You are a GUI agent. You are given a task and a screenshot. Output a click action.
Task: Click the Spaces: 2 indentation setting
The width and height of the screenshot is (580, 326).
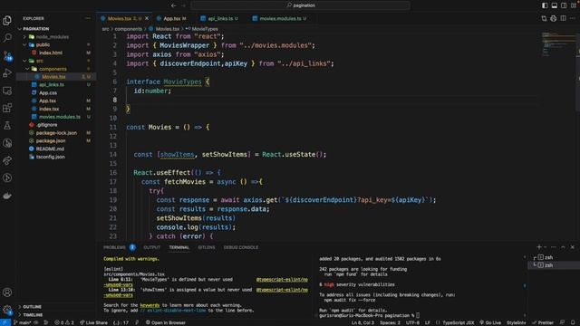pos(391,322)
